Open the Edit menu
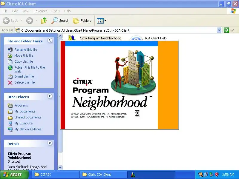This screenshot has height=179, width=239. click(x=15, y=11)
